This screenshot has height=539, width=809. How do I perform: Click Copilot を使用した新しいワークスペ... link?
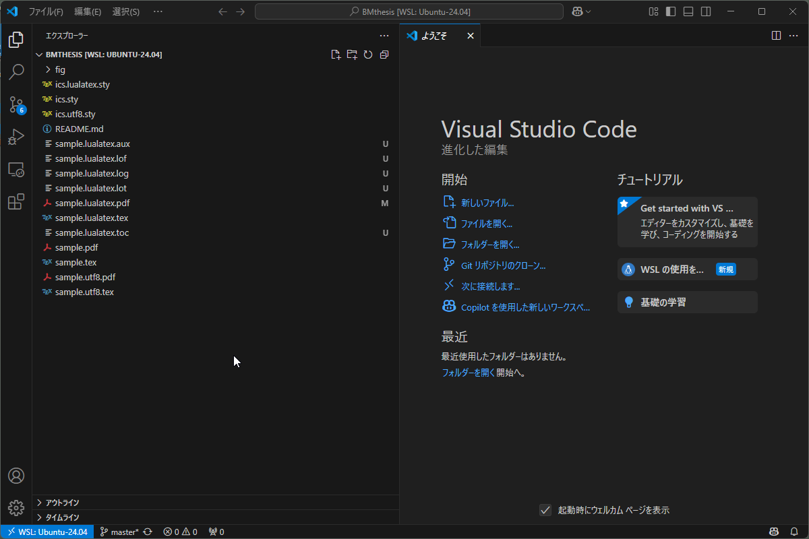click(525, 307)
